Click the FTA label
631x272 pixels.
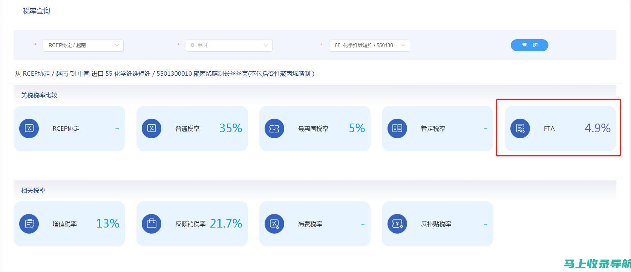point(549,128)
